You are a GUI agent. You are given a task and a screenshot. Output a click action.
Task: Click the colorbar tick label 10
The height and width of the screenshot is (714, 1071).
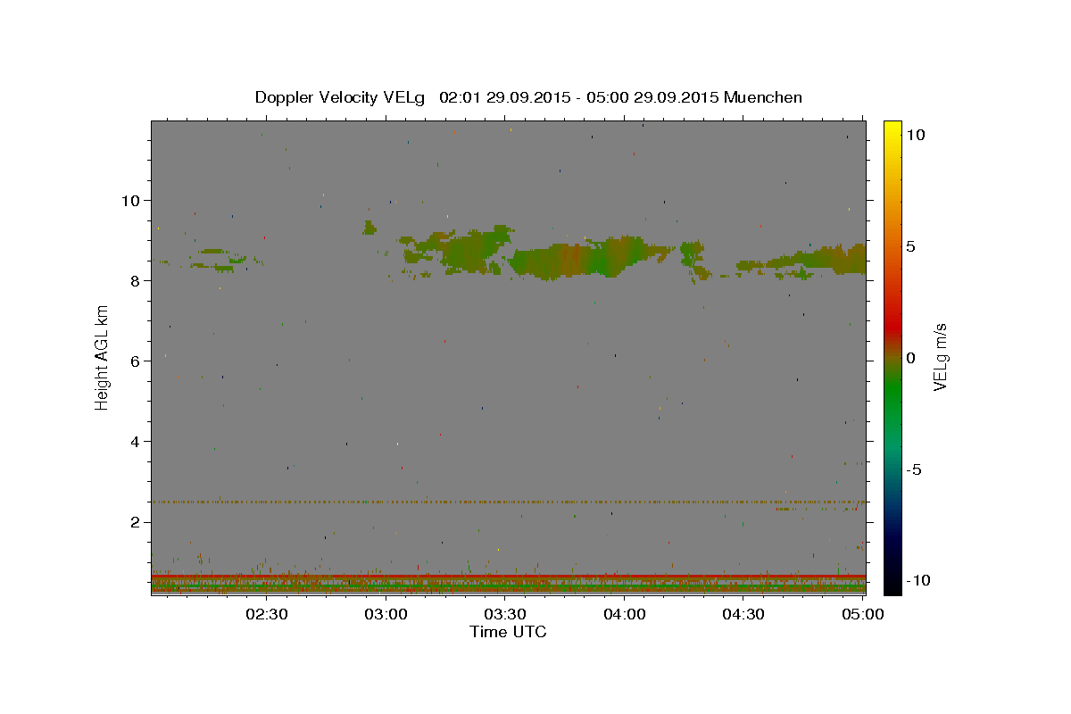point(915,134)
